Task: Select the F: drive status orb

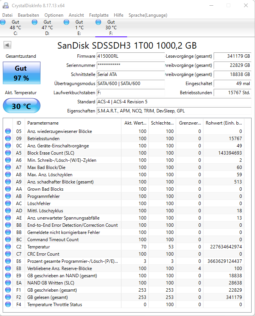Action: (x=98, y=22)
